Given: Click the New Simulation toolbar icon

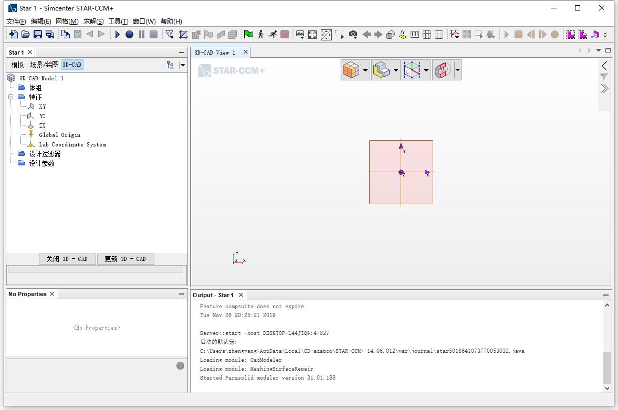Looking at the screenshot, I should click(x=14, y=34).
